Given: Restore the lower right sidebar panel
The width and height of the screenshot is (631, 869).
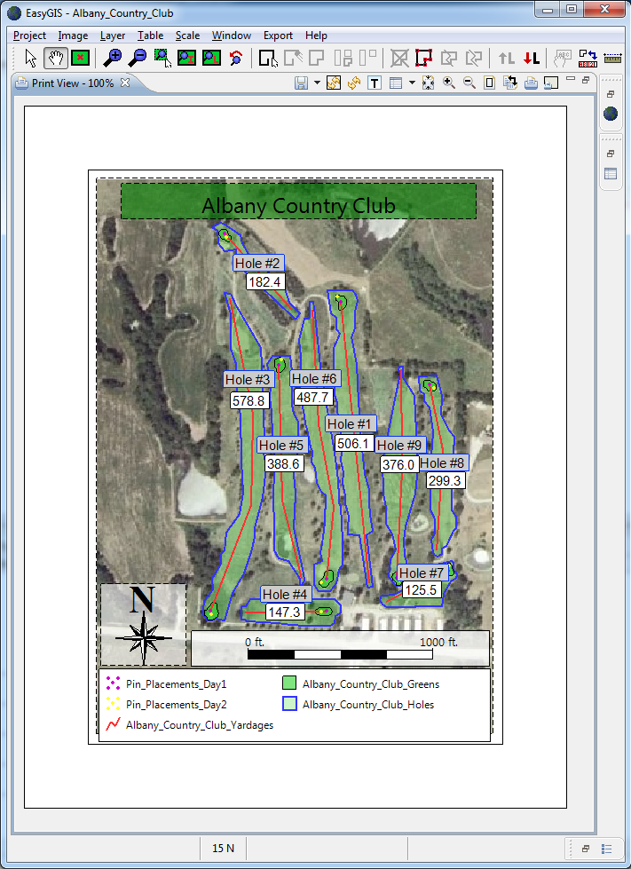Looking at the screenshot, I should [611, 154].
